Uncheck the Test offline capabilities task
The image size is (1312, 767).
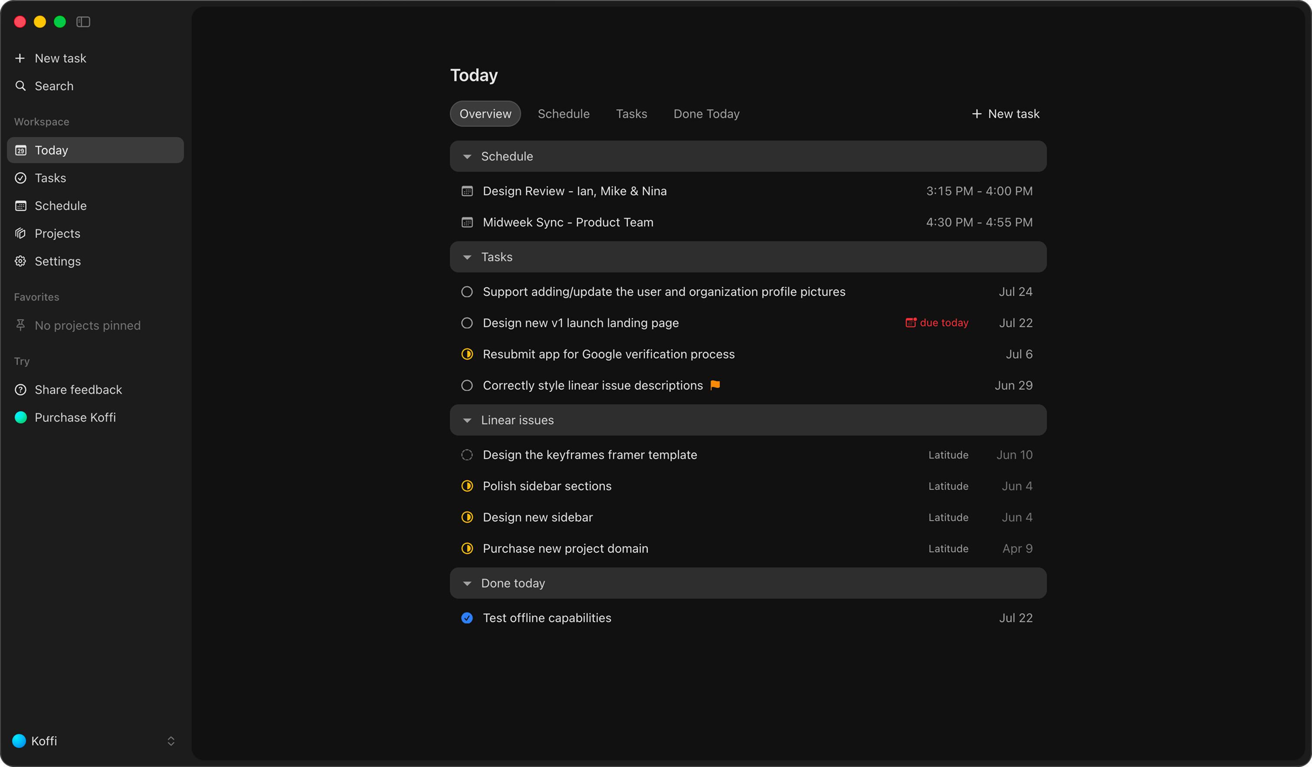[x=467, y=618]
